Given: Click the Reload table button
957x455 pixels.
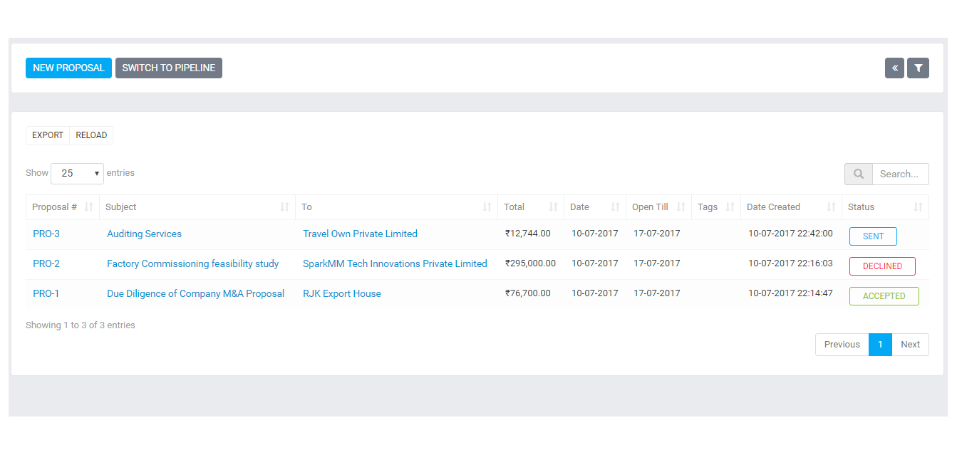Looking at the screenshot, I should click(x=91, y=135).
